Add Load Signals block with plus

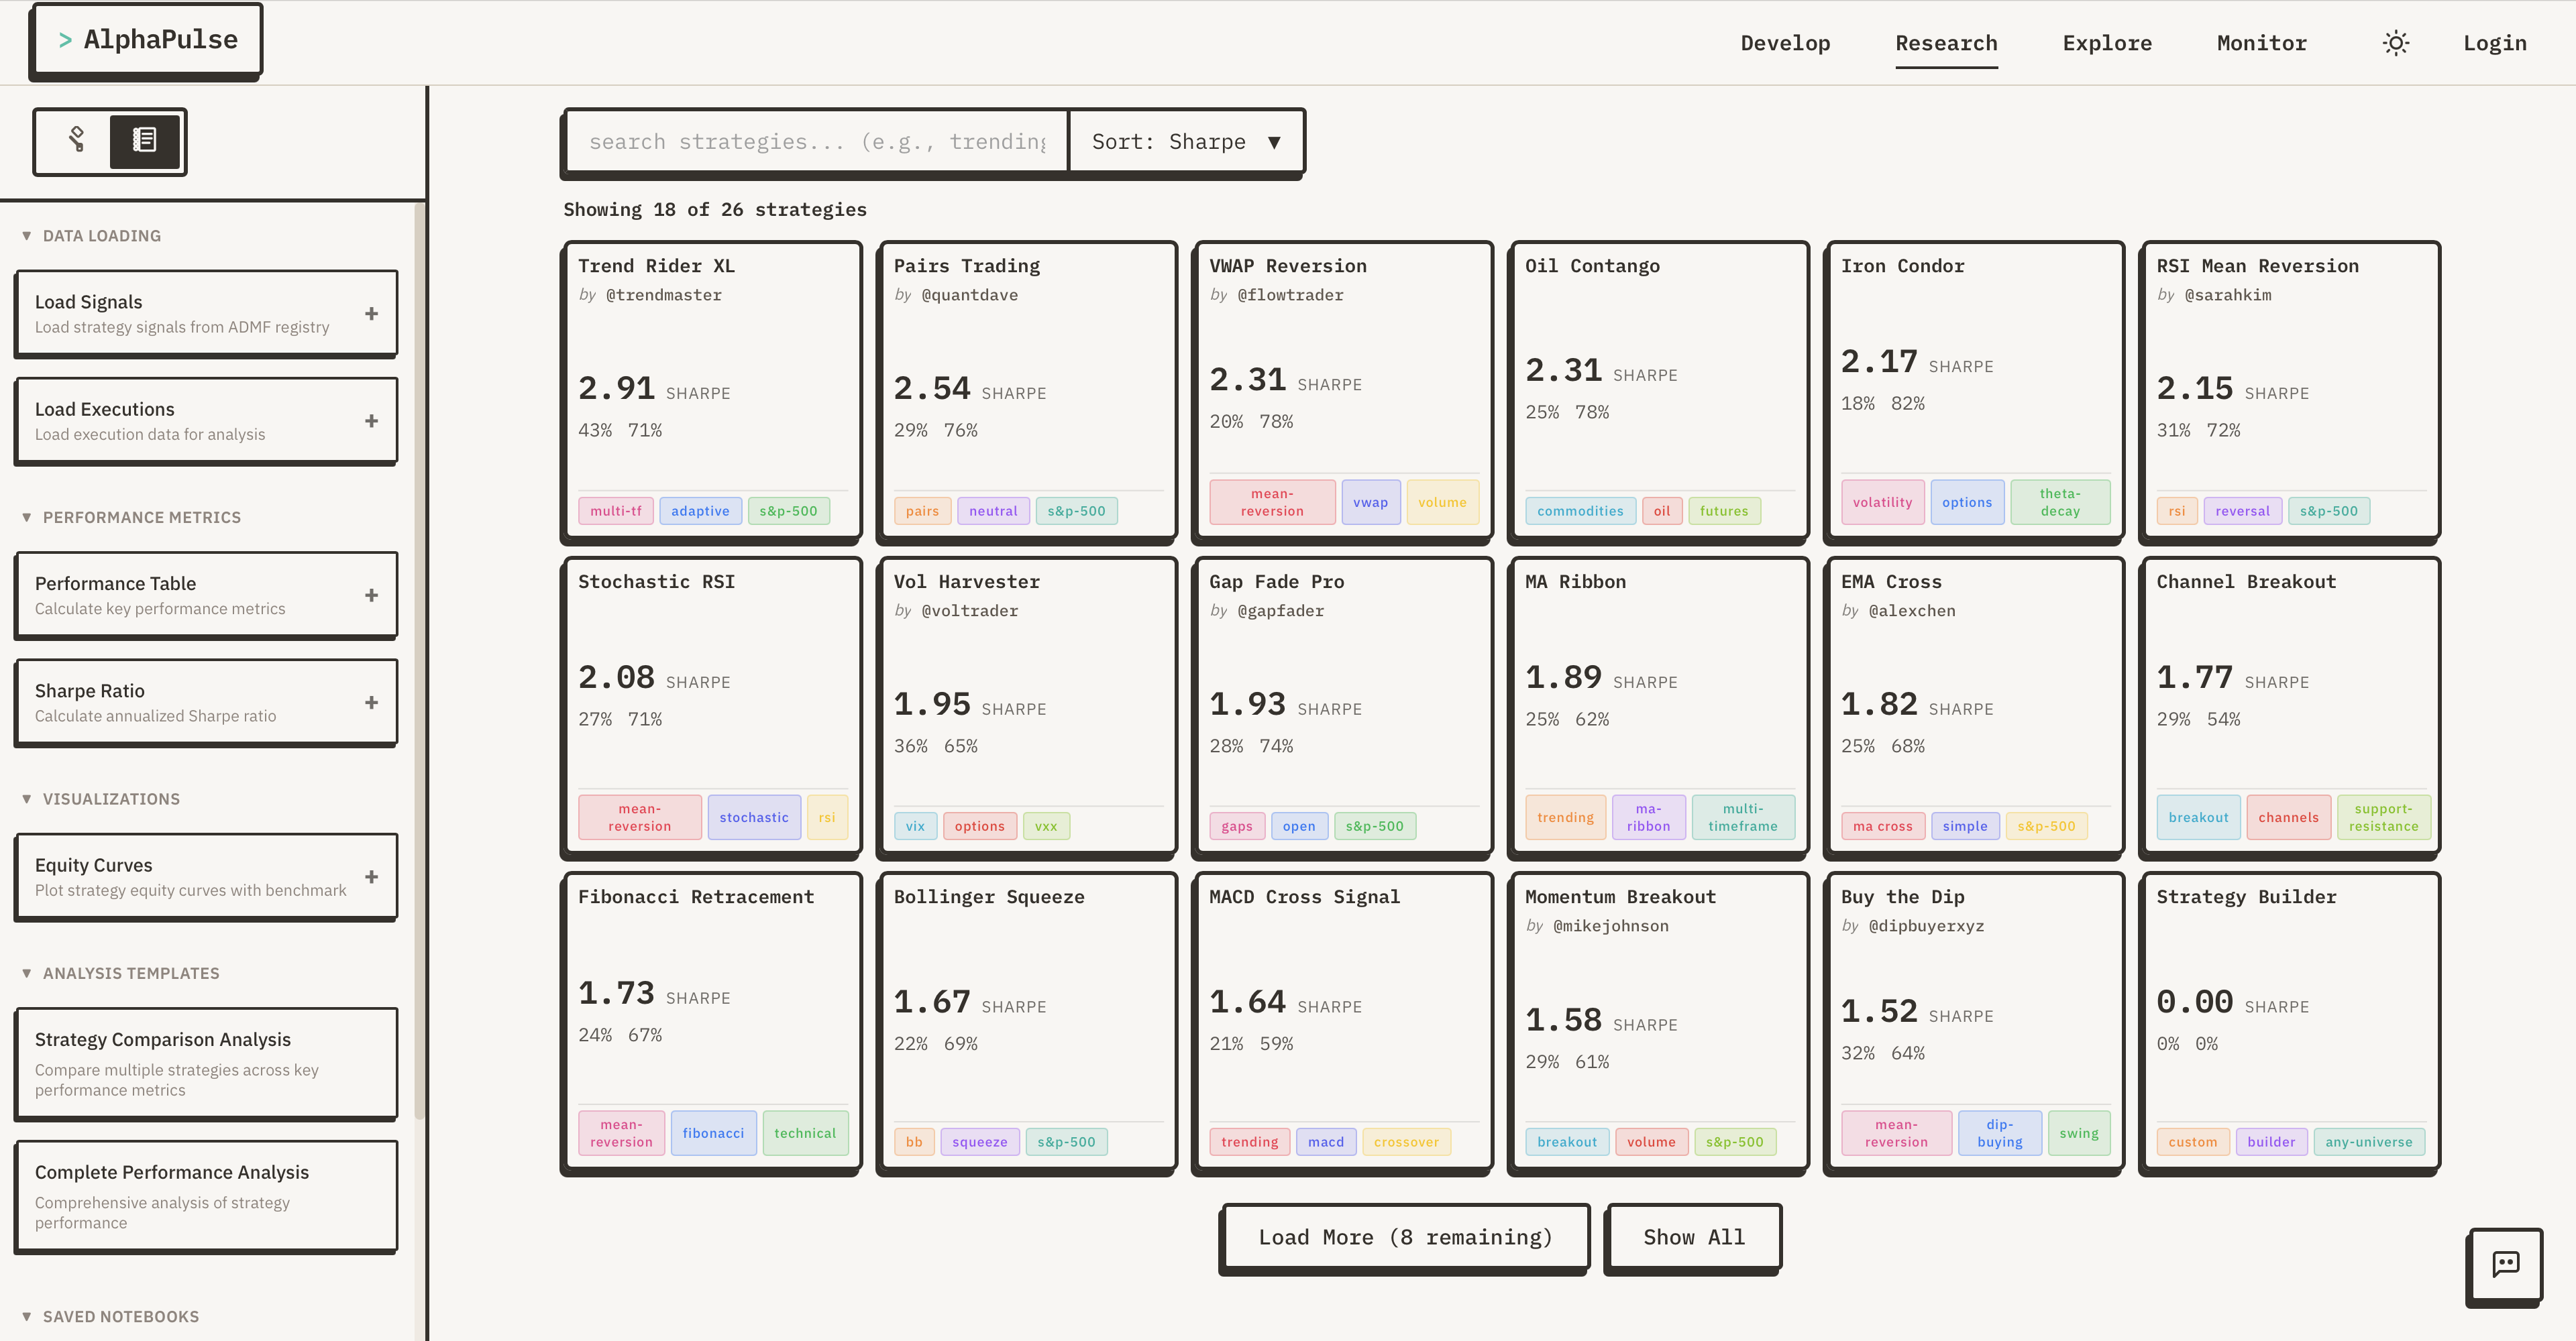[x=371, y=312]
